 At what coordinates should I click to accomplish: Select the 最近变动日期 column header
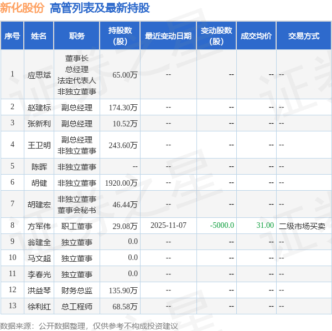point(168,36)
